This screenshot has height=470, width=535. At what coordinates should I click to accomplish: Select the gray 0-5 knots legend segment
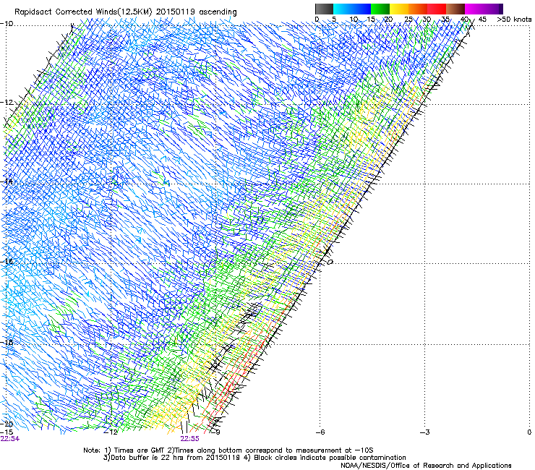click(324, 9)
